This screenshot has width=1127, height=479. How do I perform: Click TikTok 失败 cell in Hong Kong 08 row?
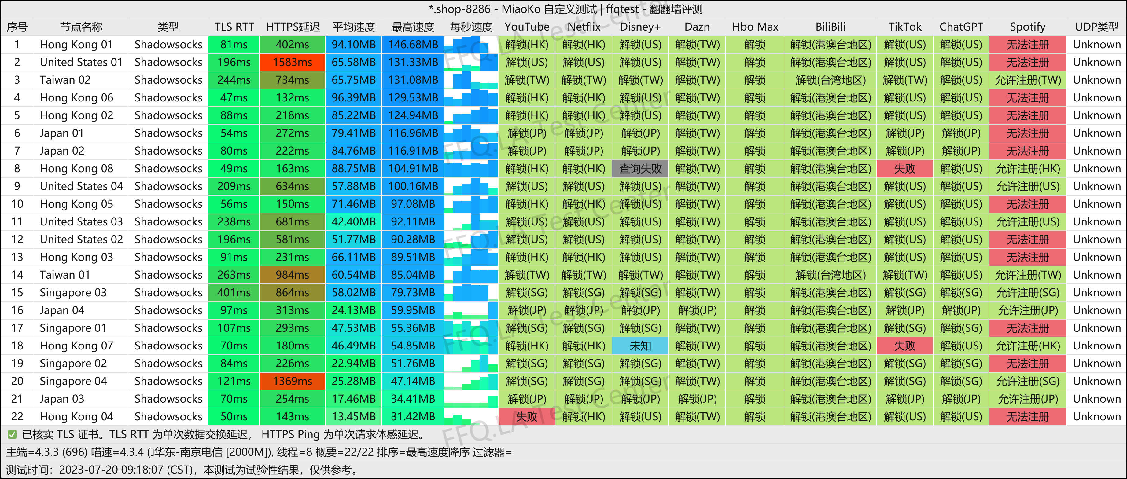[904, 168]
